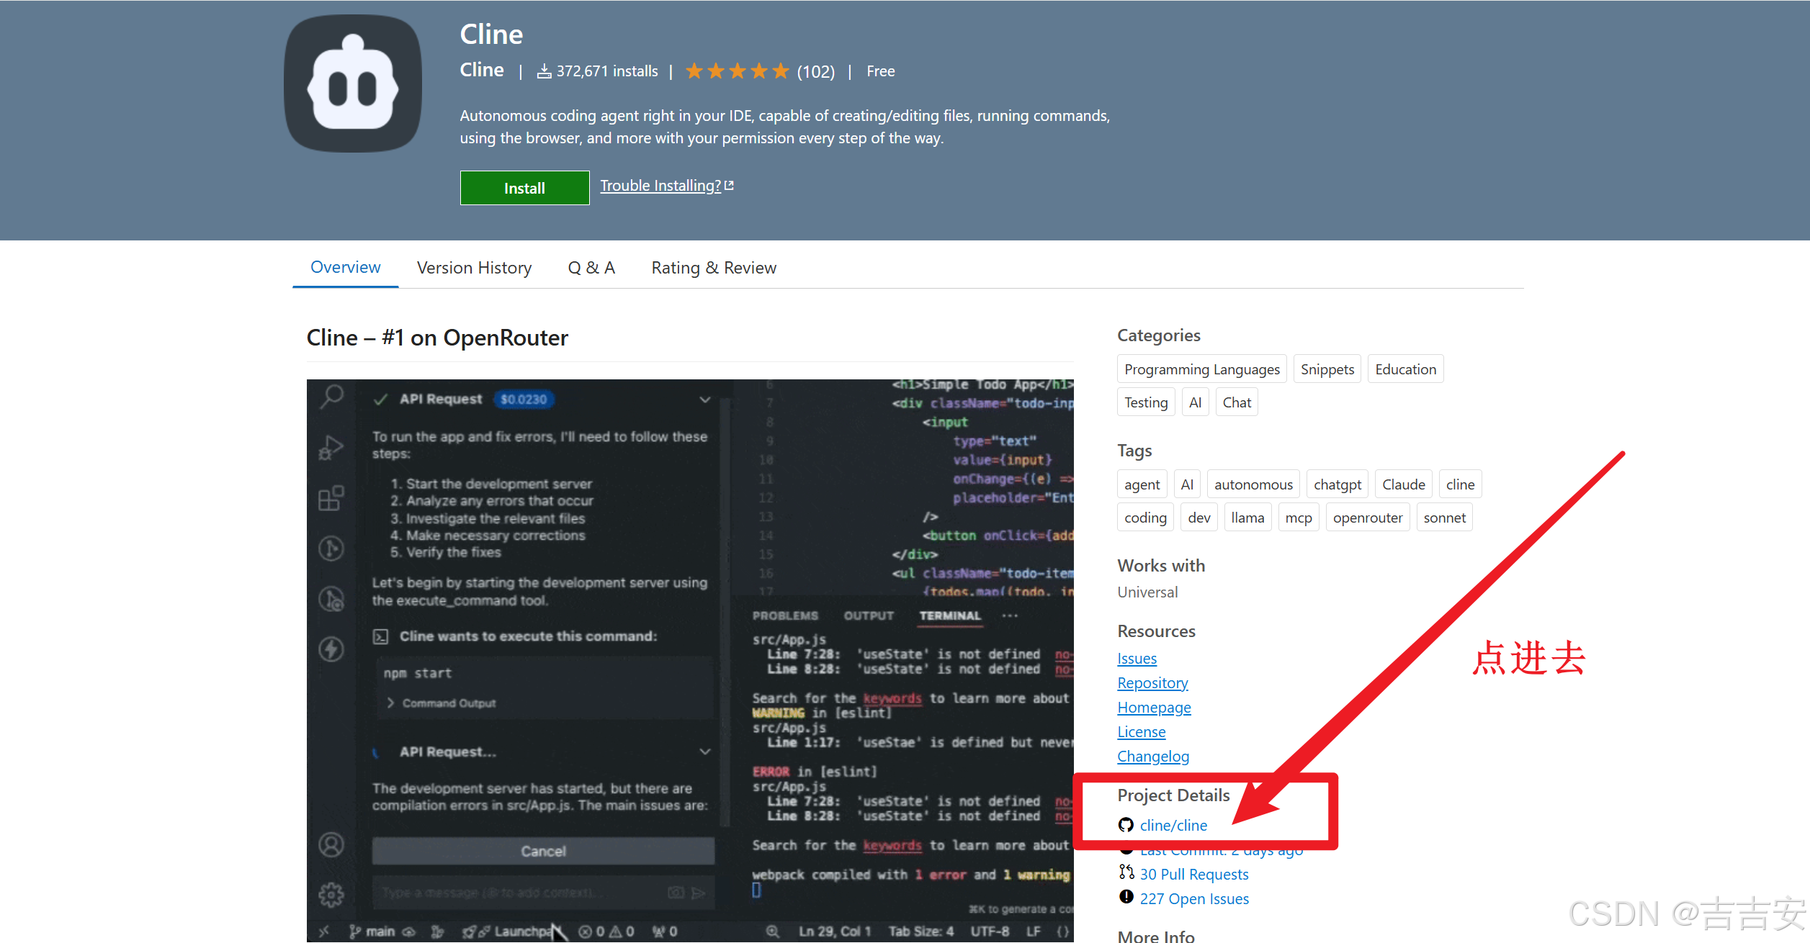The width and height of the screenshot is (1810, 943).
Task: Click the chatgpt tag
Action: (x=1337, y=484)
